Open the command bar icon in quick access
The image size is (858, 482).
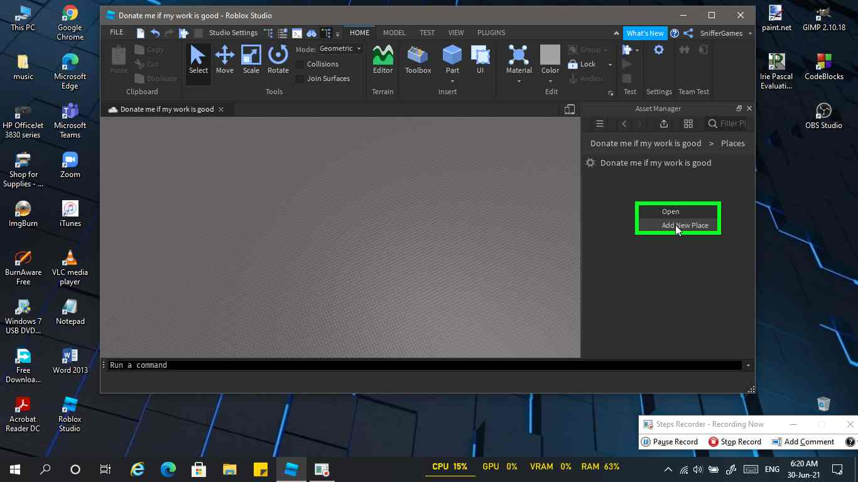297,33
